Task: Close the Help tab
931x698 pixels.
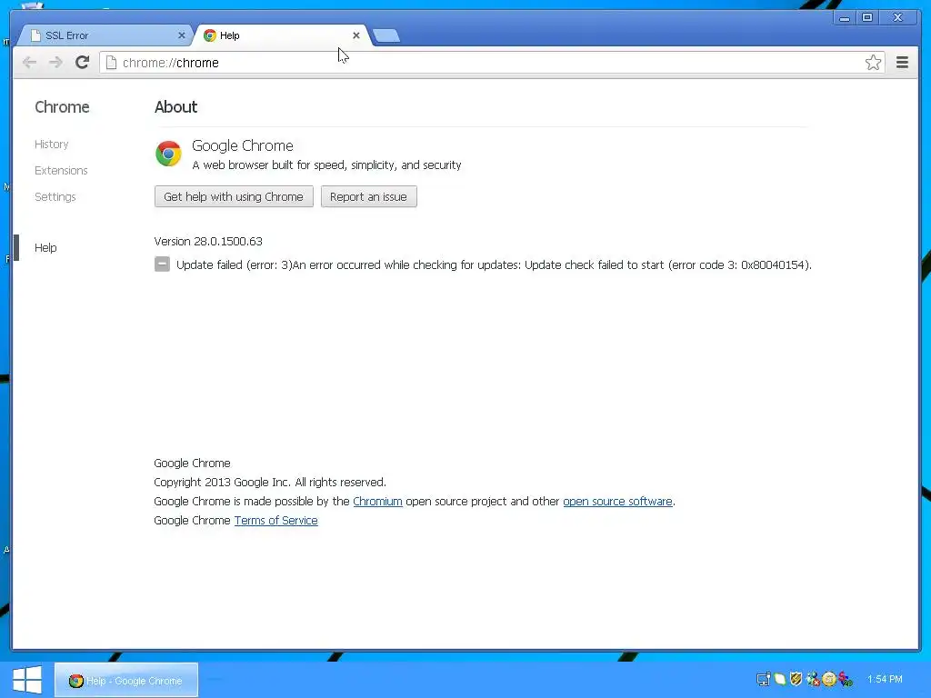Action: [356, 35]
